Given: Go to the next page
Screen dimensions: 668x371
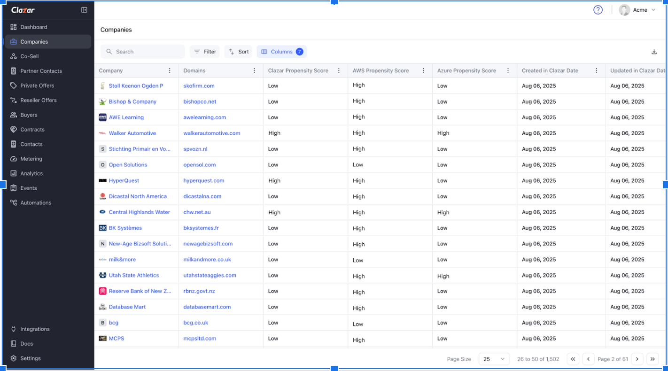Looking at the screenshot, I should pyautogui.click(x=637, y=359).
